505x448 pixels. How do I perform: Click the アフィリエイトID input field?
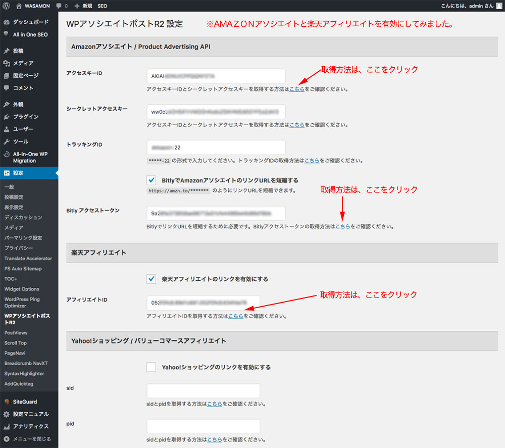(x=203, y=303)
